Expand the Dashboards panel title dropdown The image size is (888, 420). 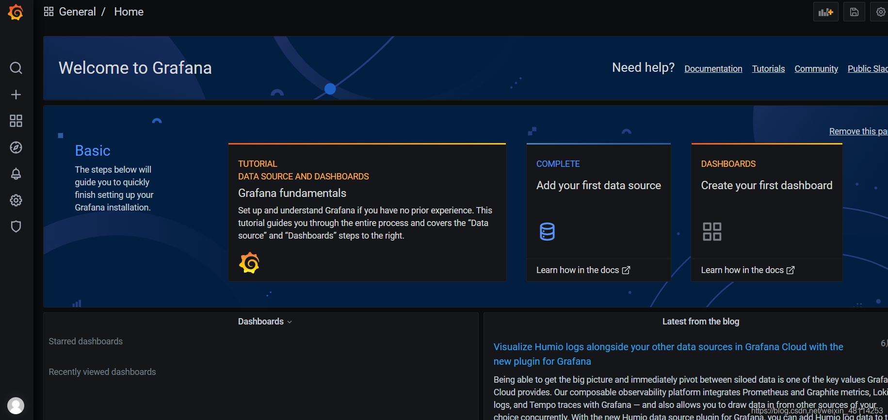(x=265, y=322)
